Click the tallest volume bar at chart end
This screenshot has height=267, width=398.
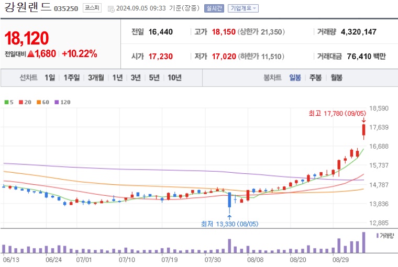(364, 242)
